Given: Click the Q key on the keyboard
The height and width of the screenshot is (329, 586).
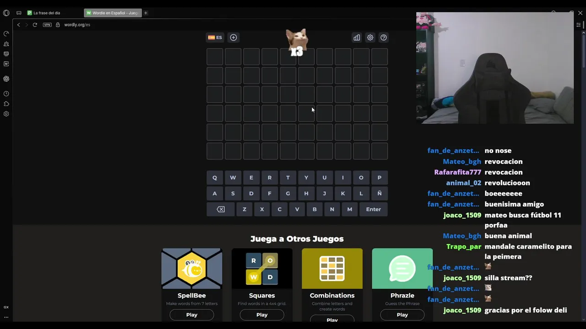Looking at the screenshot, I should [215, 178].
